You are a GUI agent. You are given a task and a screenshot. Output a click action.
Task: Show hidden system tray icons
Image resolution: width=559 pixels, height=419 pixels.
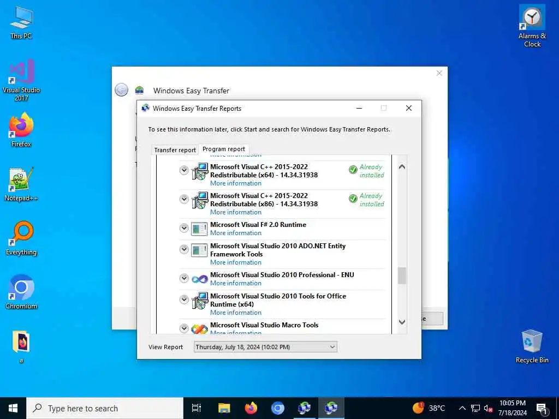point(462,408)
